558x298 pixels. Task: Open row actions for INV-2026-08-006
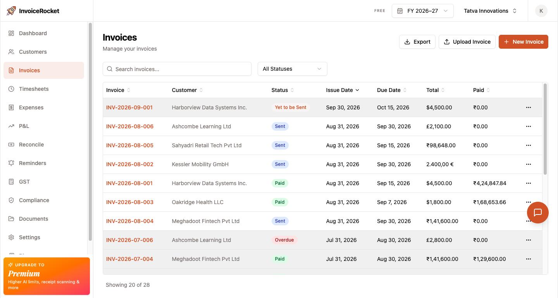529,126
